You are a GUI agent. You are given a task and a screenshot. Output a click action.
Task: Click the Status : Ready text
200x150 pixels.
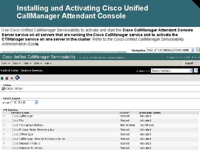(x=14, y=88)
